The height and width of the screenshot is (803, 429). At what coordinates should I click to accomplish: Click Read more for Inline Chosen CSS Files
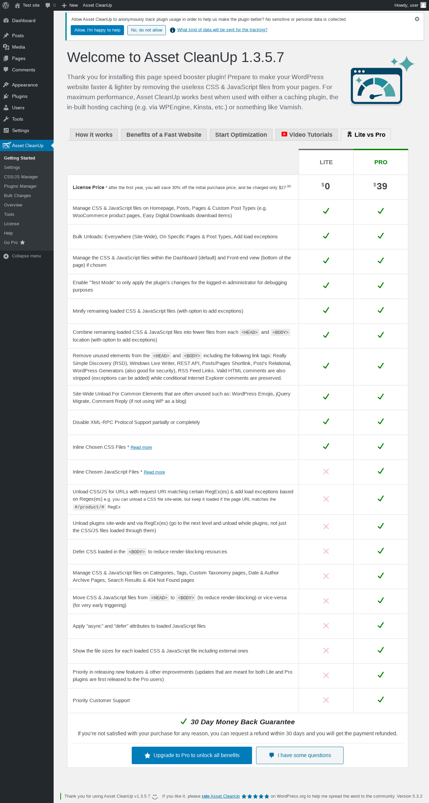(141, 447)
